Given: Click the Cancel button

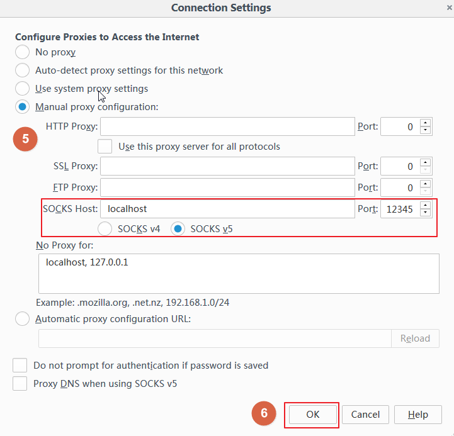Looking at the screenshot, I should tap(365, 415).
